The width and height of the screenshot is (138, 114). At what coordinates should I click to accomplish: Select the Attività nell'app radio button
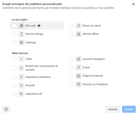(14, 34)
